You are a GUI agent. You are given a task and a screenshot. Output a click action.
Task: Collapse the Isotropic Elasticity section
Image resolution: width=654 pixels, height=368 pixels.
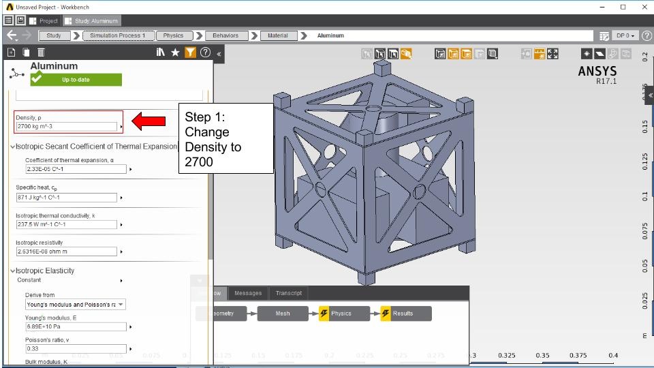click(x=12, y=271)
